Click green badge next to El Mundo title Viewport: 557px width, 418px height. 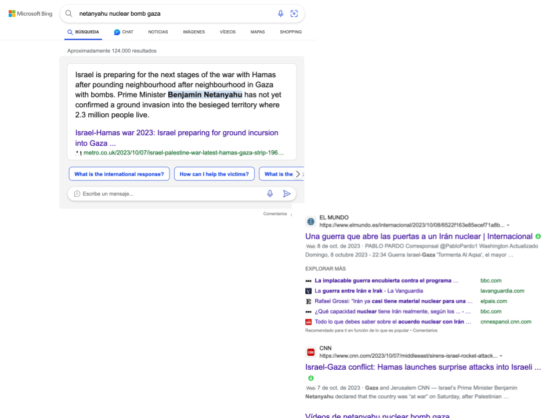click(538, 236)
